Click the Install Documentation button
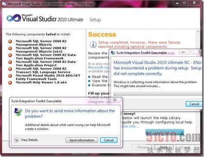This screenshot has width=204, height=157. [x=165, y=132]
